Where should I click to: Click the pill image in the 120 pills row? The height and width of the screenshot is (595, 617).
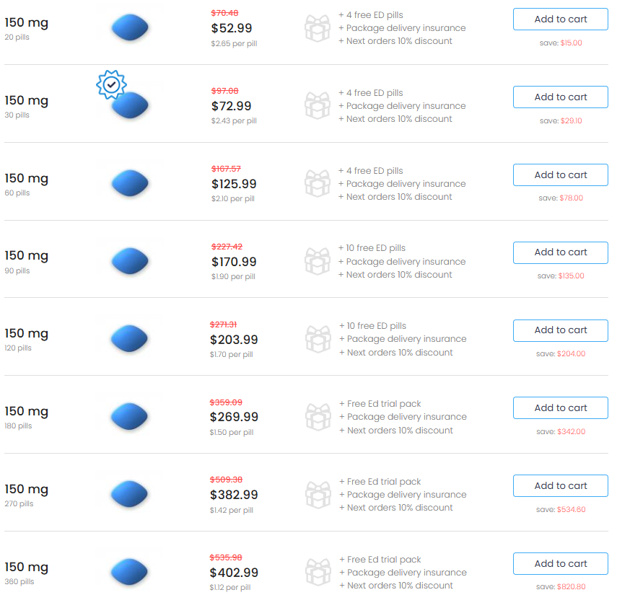(130, 339)
